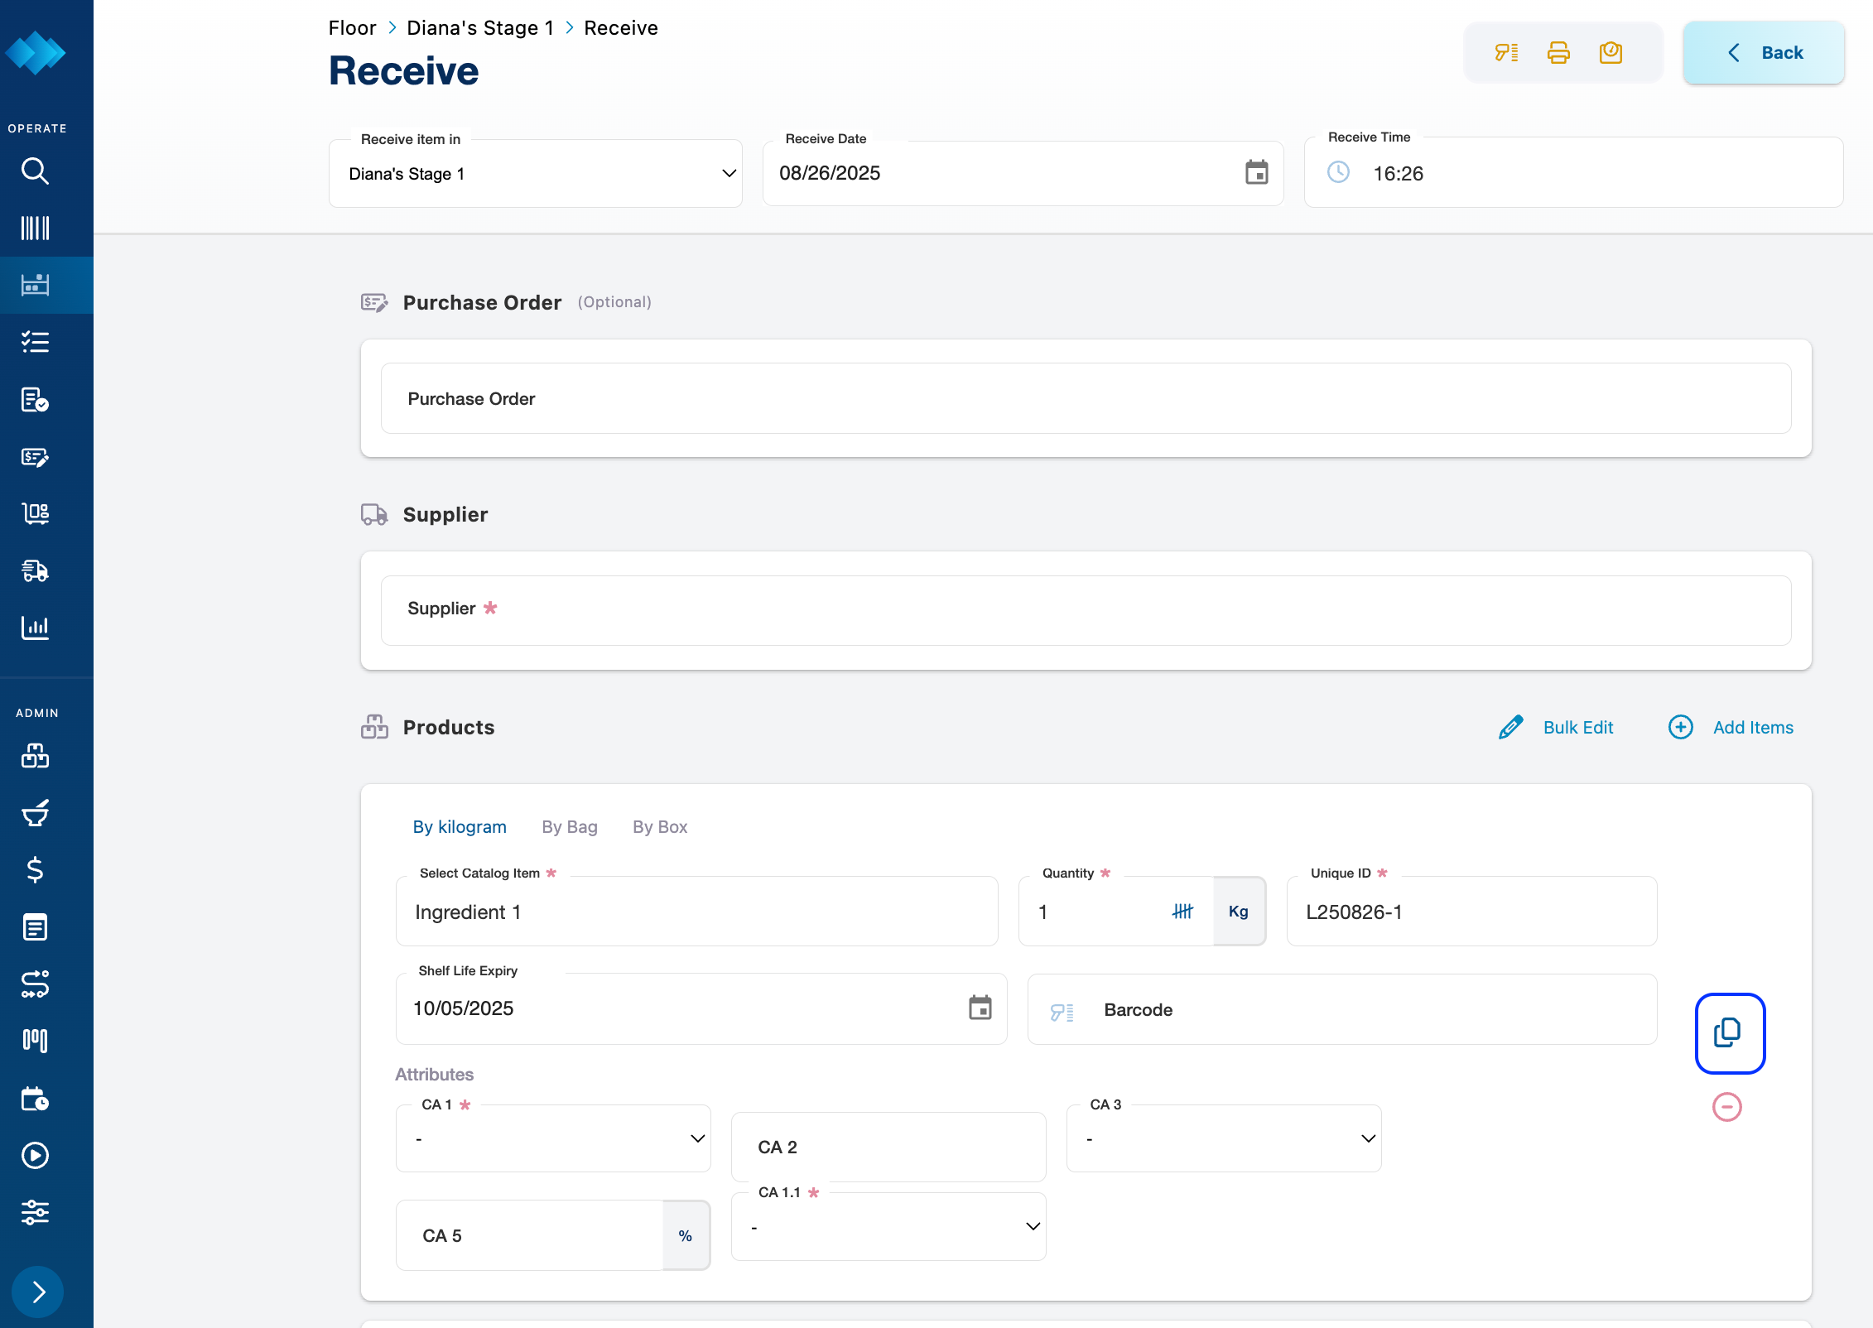Remove product row with minus circle
Screen dimensions: 1873x1328
coord(1726,1107)
